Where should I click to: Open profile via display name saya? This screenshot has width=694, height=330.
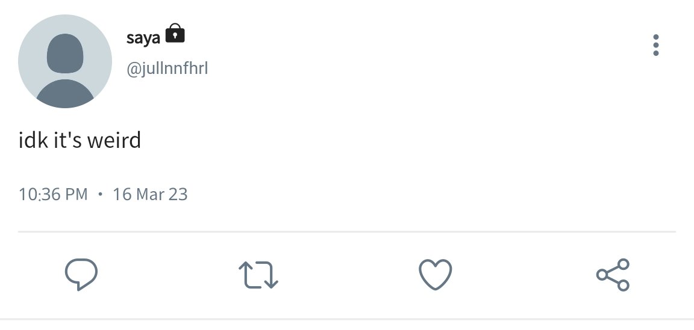143,38
